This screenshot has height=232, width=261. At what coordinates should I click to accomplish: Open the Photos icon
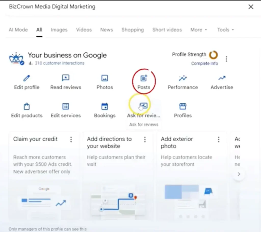click(x=105, y=78)
